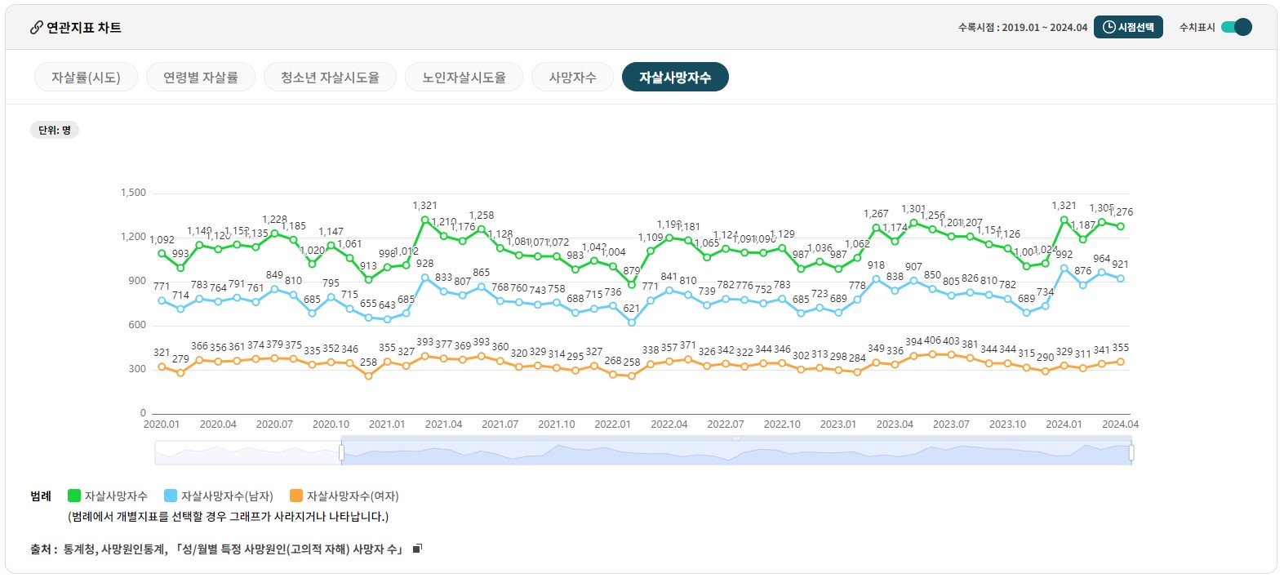
Task: Click the left handle of range slider
Action: coord(341,452)
